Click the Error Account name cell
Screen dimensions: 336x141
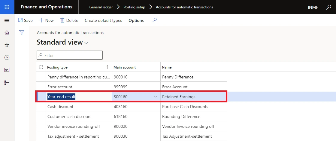194,87
